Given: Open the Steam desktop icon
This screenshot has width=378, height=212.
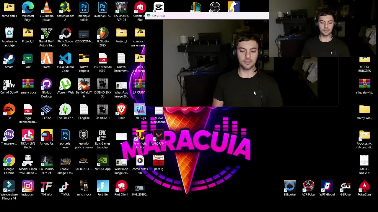Looking at the screenshot, I should point(9,61).
